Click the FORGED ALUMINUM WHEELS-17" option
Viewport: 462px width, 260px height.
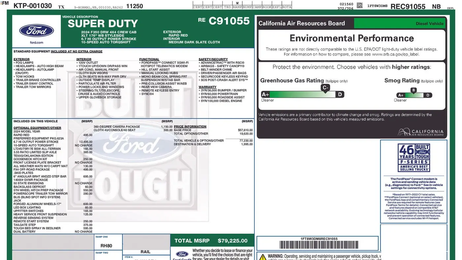tap(37, 204)
